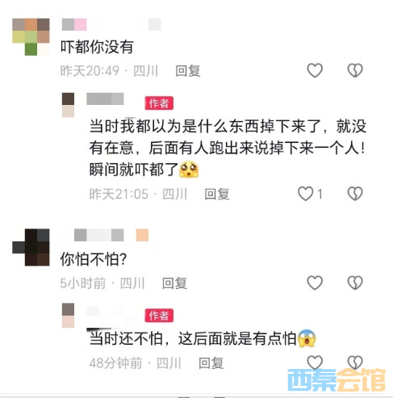Like the first comment '吓都你没有'

point(315,70)
